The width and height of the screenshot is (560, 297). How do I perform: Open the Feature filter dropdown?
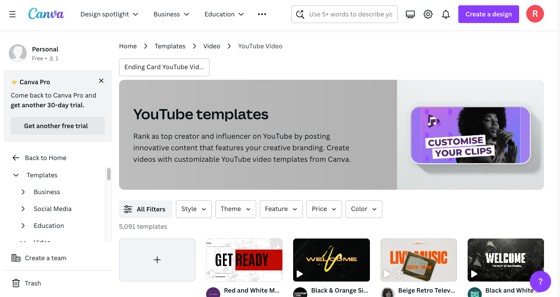(281, 209)
